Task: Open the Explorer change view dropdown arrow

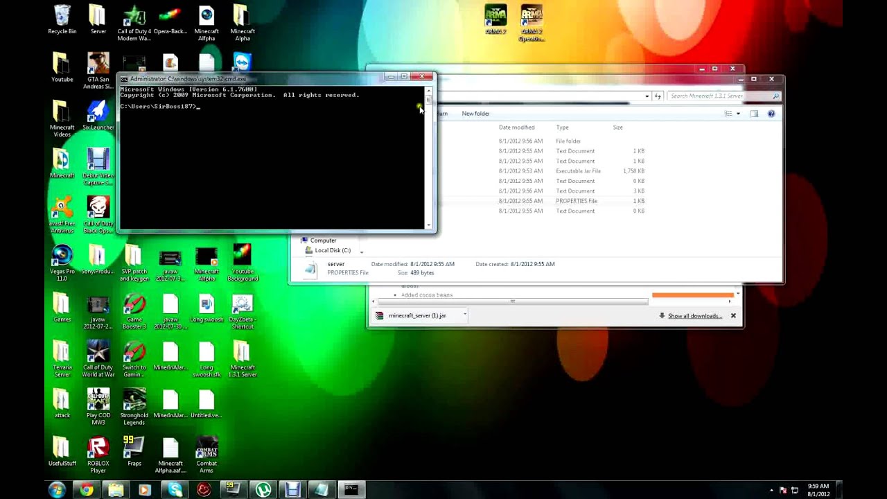Action: coord(738,114)
